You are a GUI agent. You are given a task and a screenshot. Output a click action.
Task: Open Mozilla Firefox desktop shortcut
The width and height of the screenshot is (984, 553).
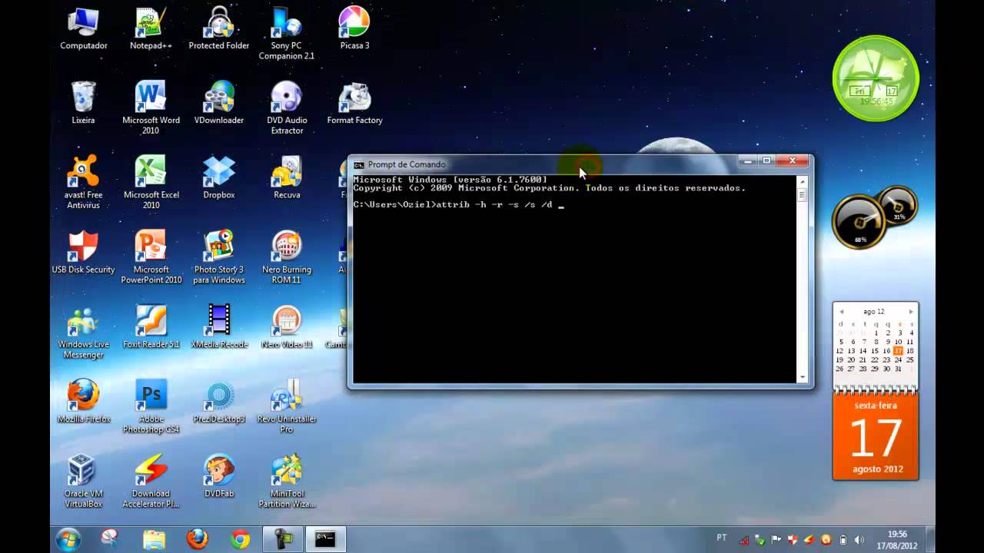[x=83, y=402]
